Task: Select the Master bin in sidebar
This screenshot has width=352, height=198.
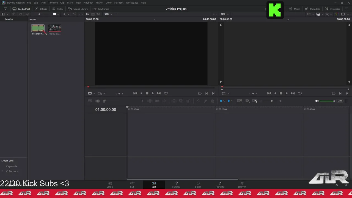Action: pos(9,19)
